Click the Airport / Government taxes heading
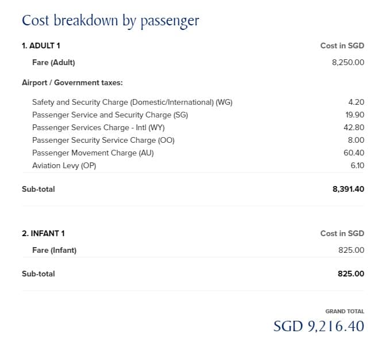This screenshot has height=345, width=385. [72, 82]
